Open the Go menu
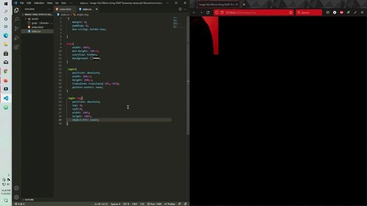 pos(57,3)
